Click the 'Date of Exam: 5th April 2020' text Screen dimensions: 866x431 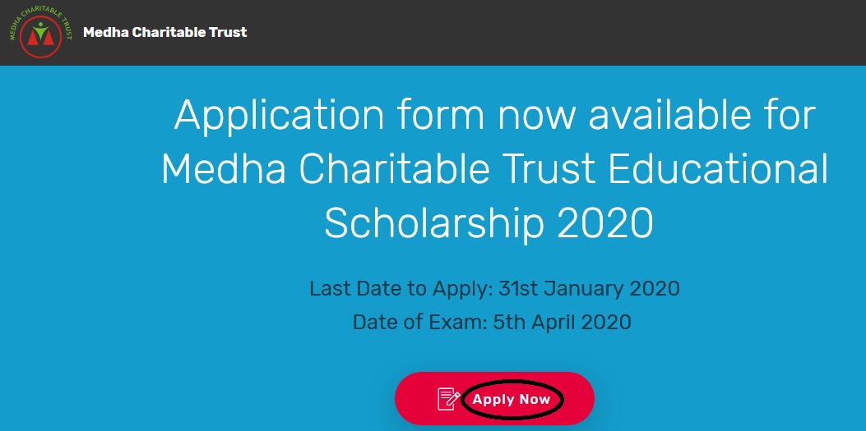tap(492, 322)
